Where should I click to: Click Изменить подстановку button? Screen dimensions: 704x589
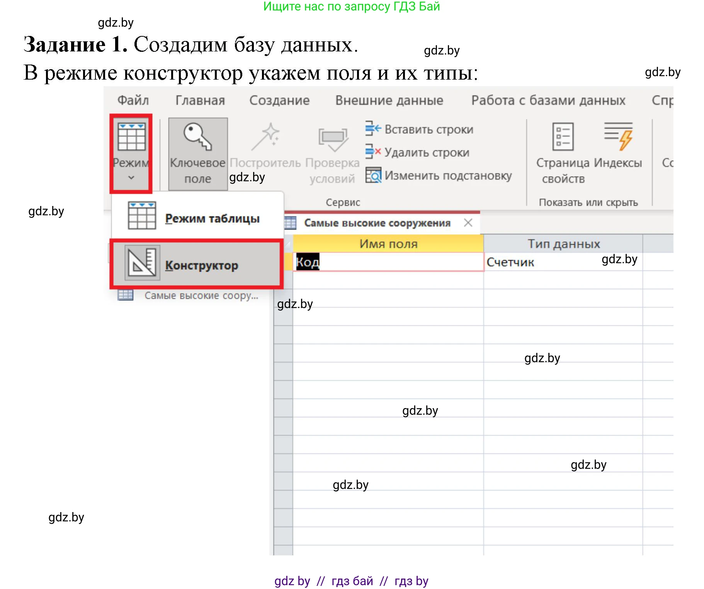point(439,176)
